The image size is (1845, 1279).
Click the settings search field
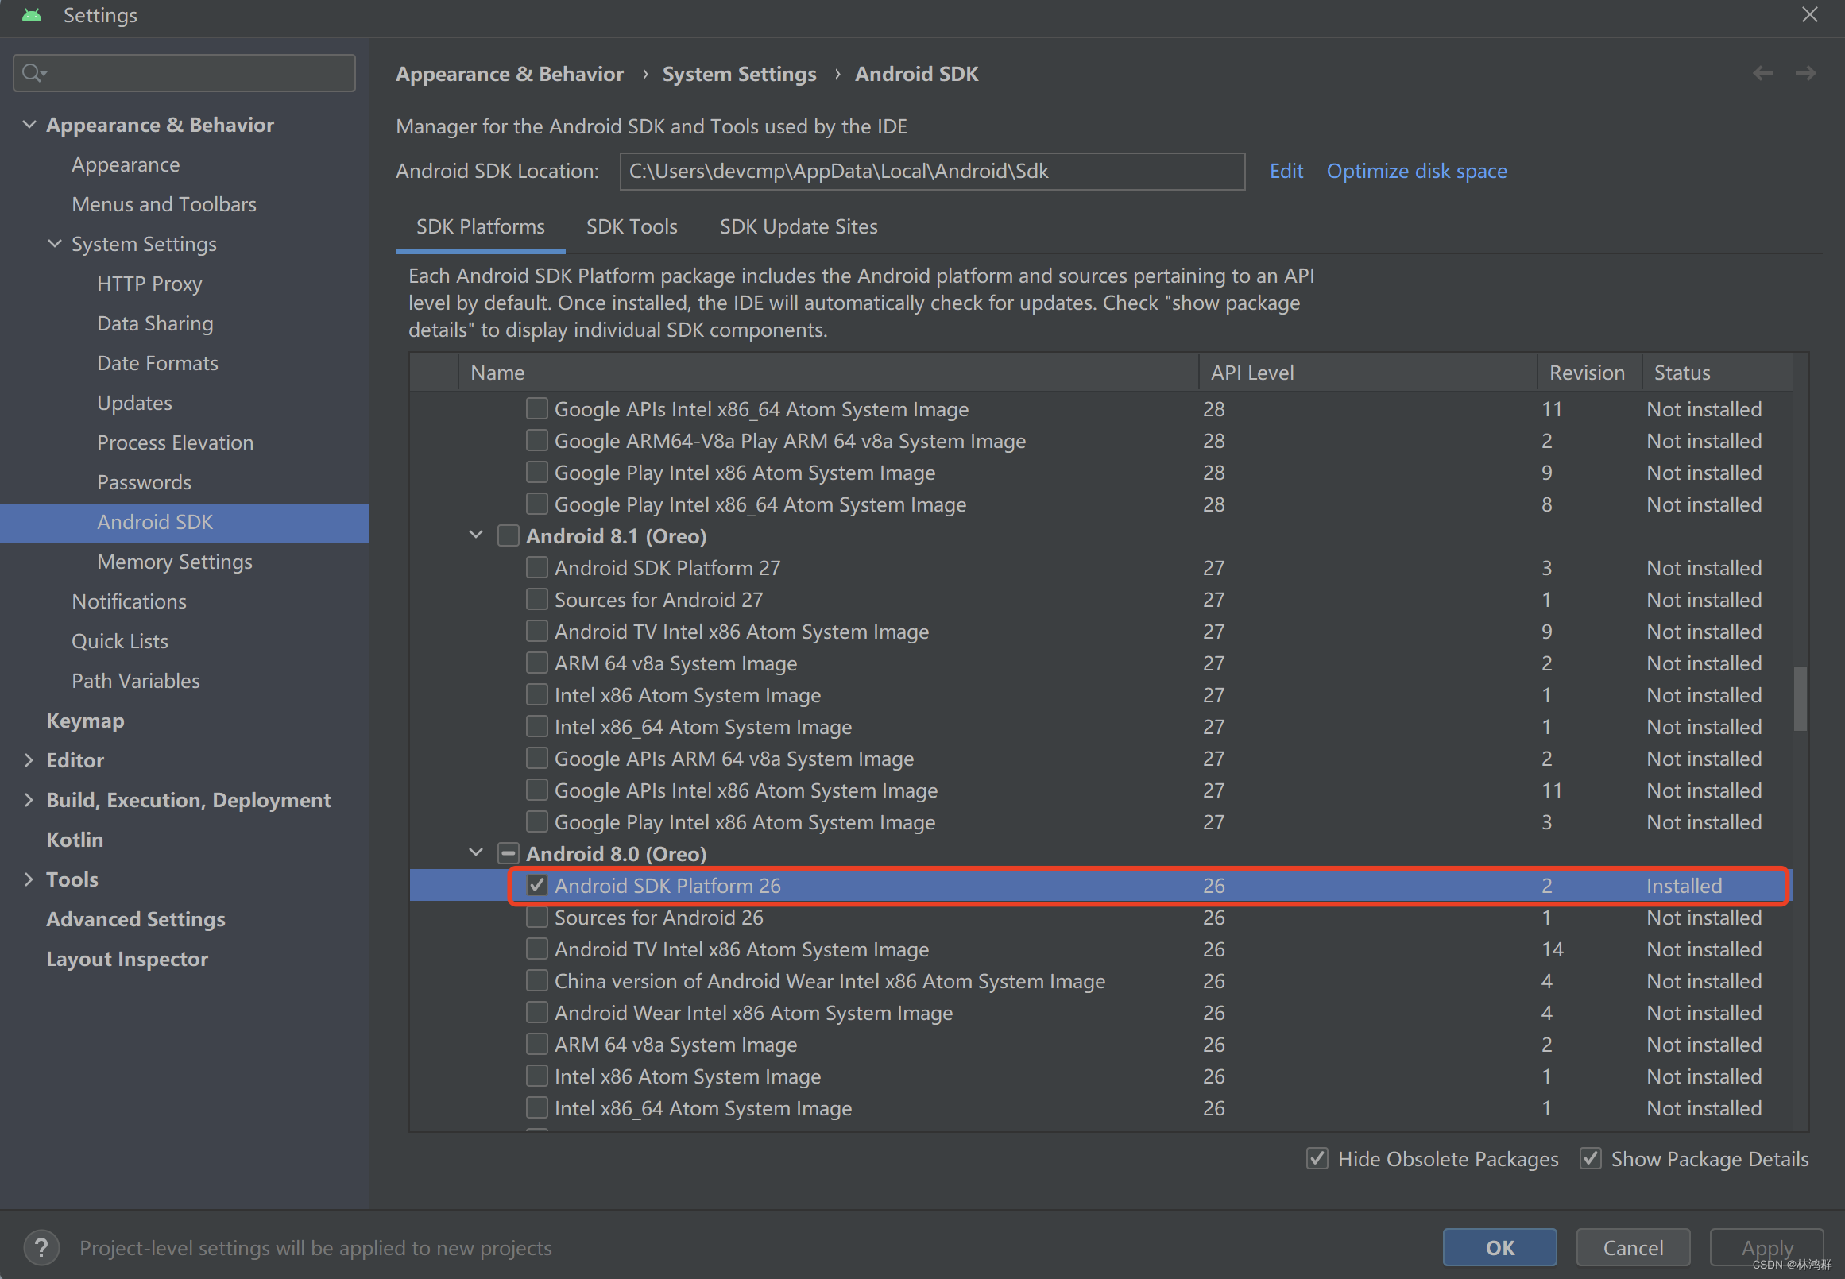[x=184, y=73]
